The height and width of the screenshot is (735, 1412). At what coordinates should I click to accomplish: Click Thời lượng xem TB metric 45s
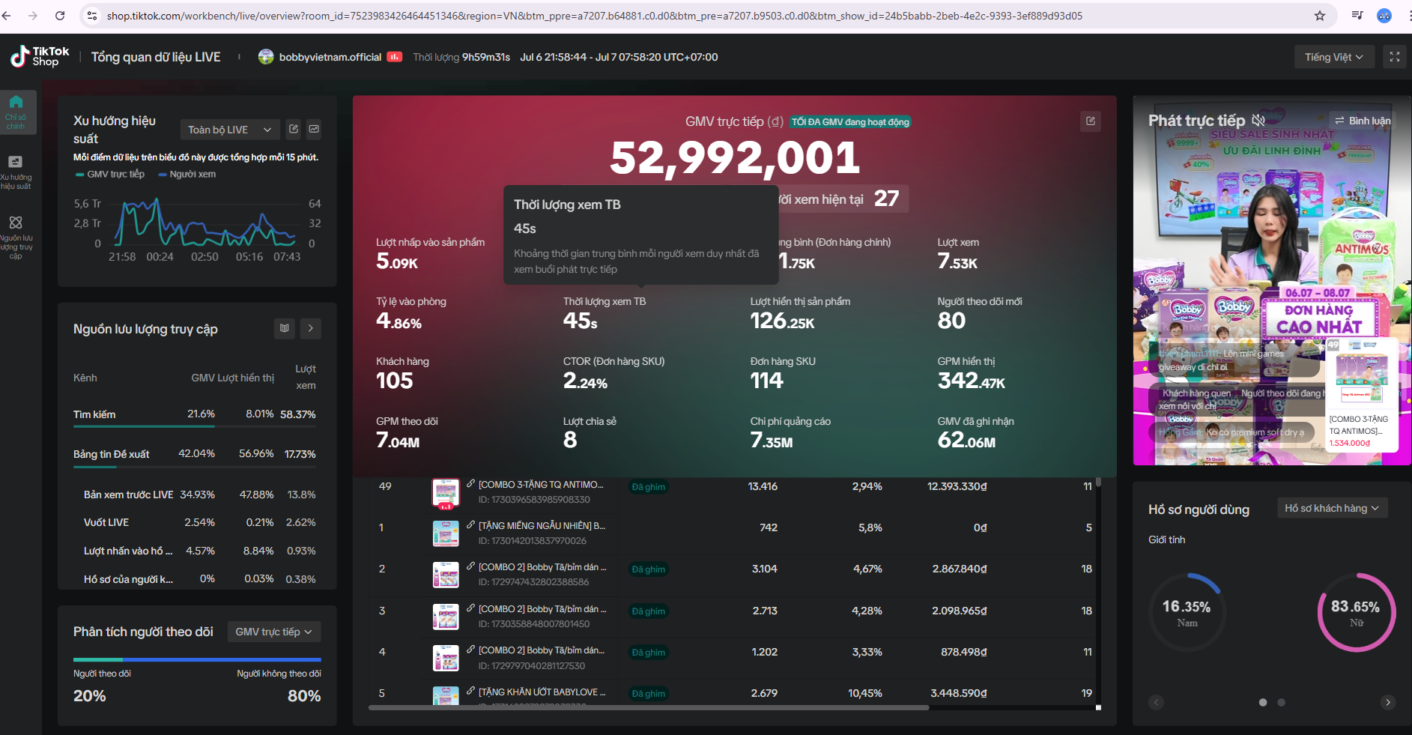pos(605,313)
